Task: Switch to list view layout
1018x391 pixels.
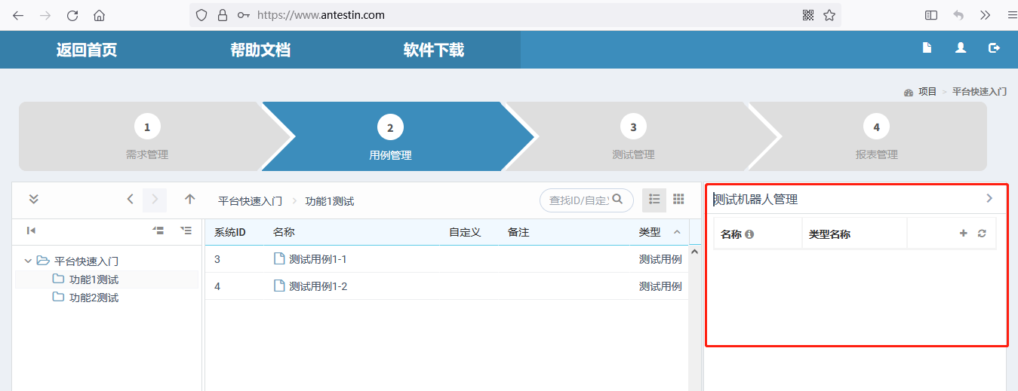Action: point(654,199)
